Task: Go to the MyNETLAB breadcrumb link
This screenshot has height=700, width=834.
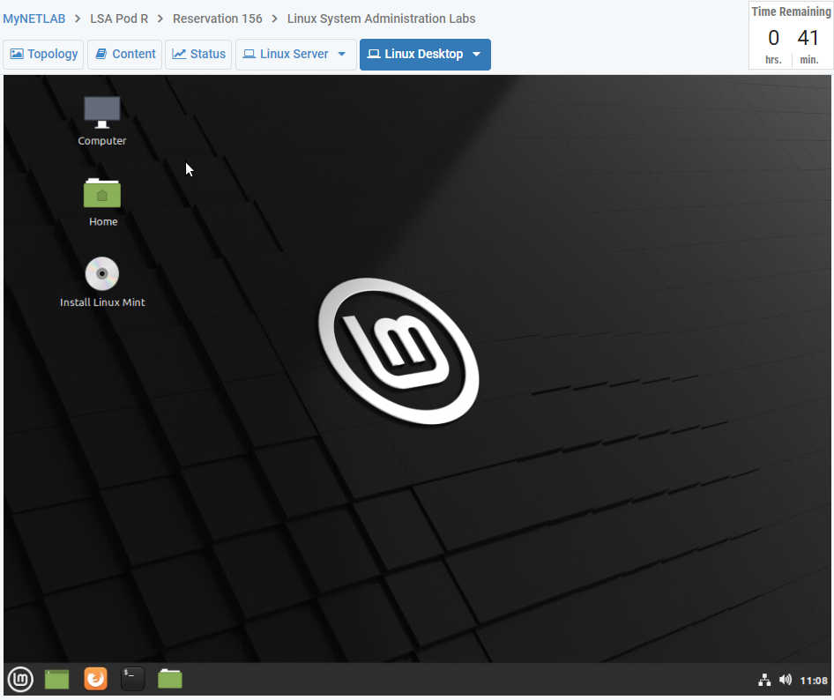Action: [x=34, y=19]
